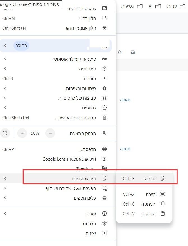Viewport: 188px width, 246px height.
Task: Click the 'Ctrl+F' shortcut in submenu
Action: click(x=128, y=178)
